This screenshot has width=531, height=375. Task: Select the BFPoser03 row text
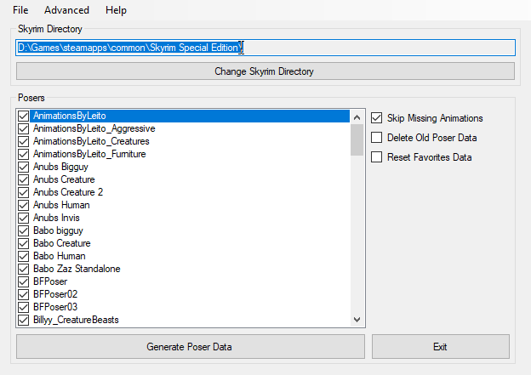55,307
